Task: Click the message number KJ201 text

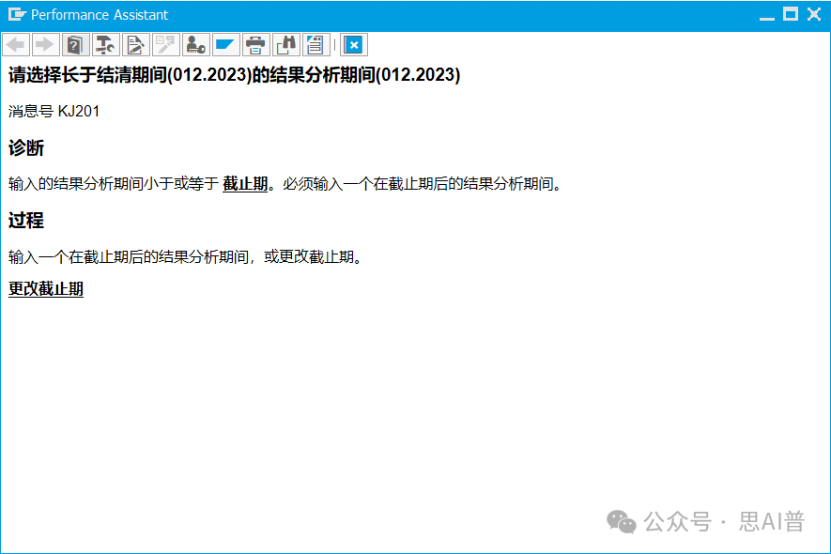Action: click(54, 112)
